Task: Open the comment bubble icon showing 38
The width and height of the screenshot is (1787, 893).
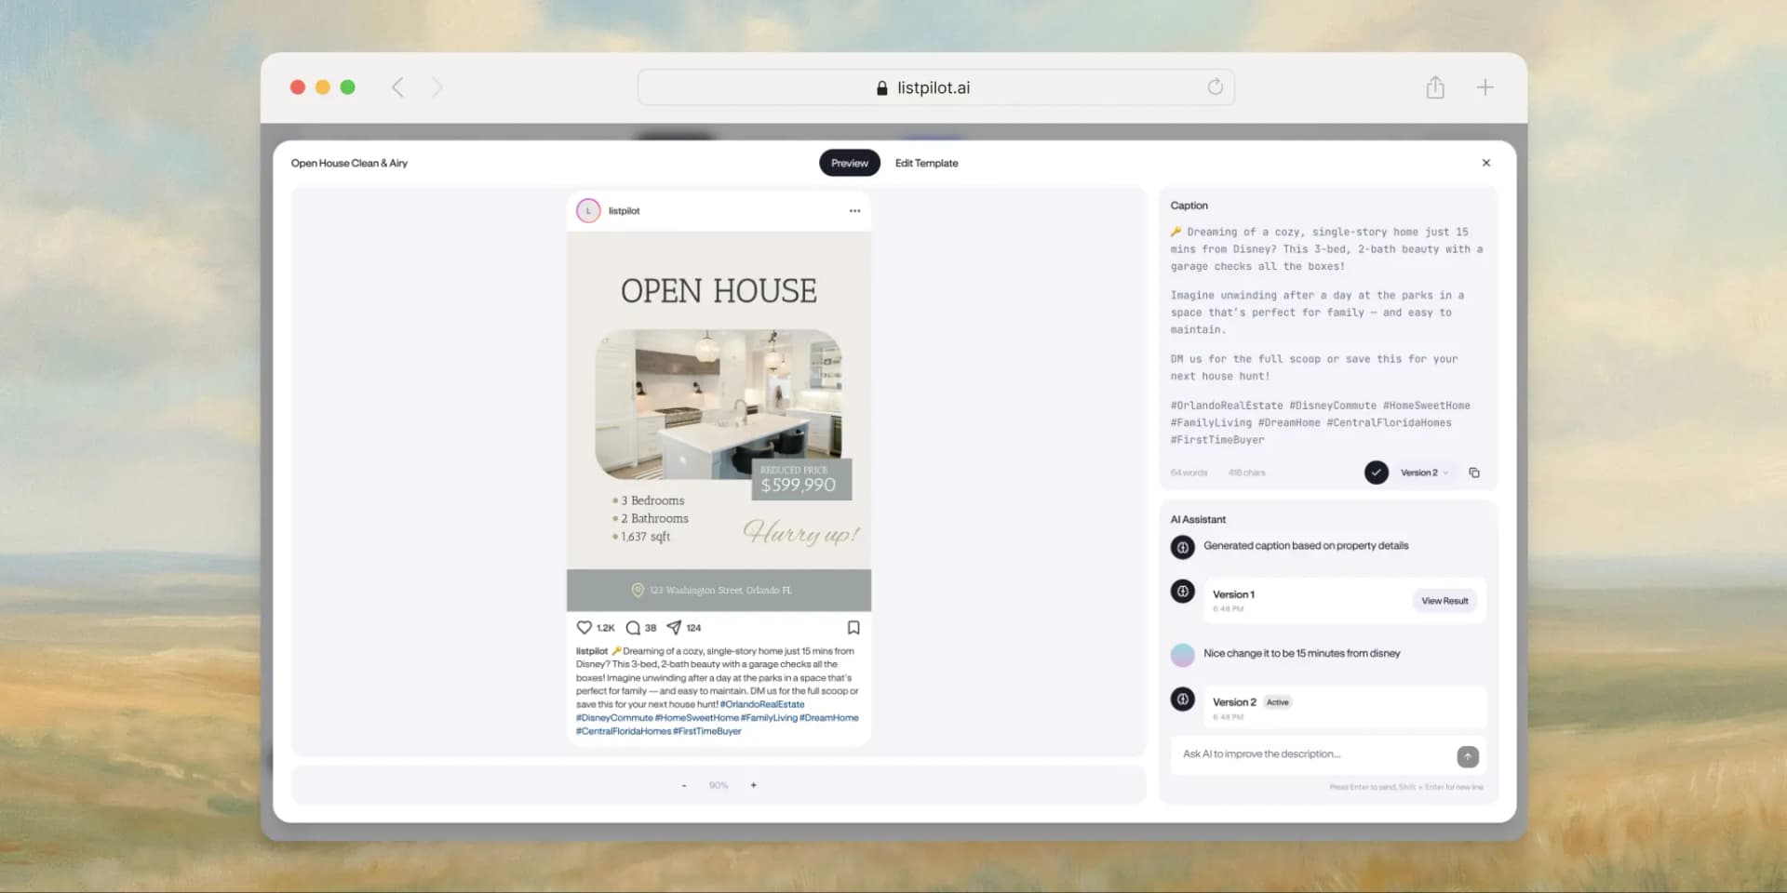Action: [631, 627]
